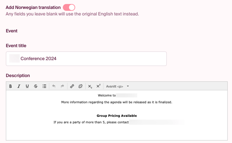Click the 'Any fields you leave blank' hint

tap(72, 14)
